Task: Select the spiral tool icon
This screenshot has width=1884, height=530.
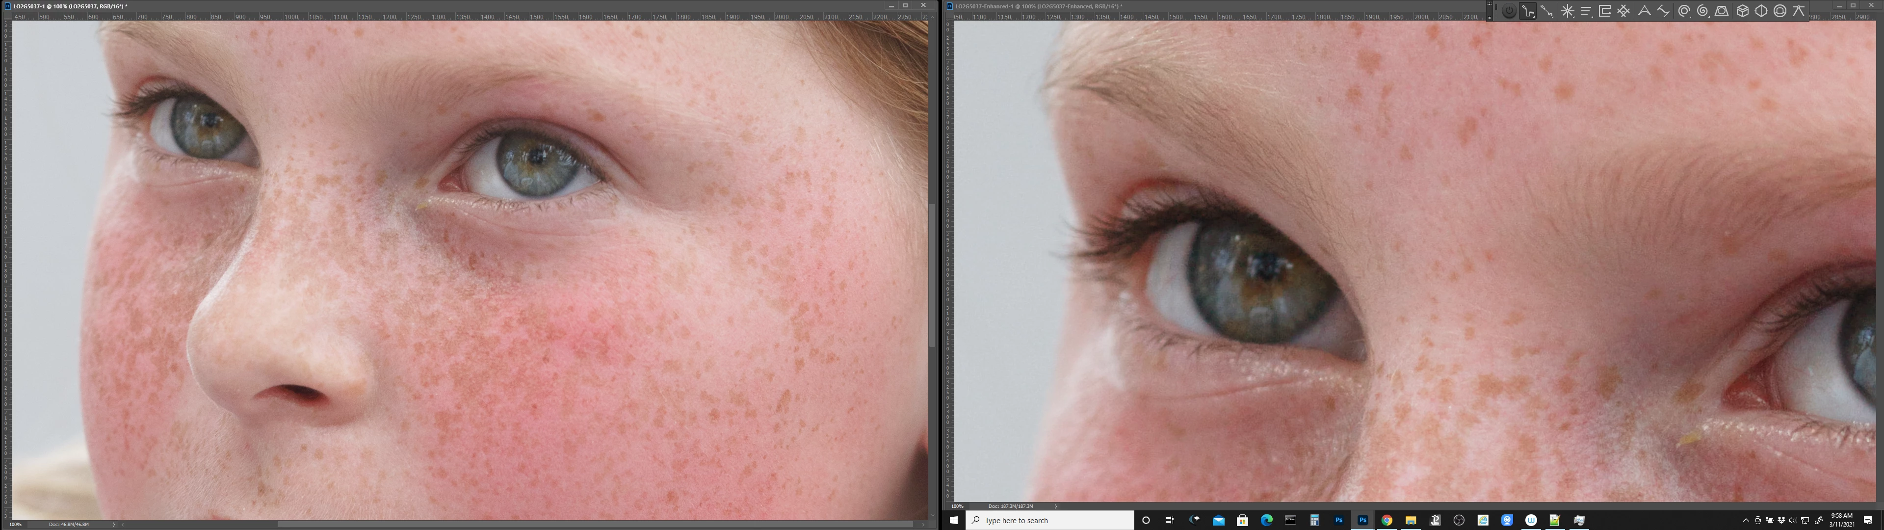Action: pyautogui.click(x=1702, y=11)
